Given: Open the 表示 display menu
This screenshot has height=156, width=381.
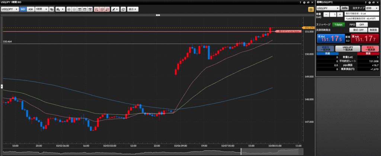Looking at the screenshot, I should pyautogui.click(x=132, y=9).
